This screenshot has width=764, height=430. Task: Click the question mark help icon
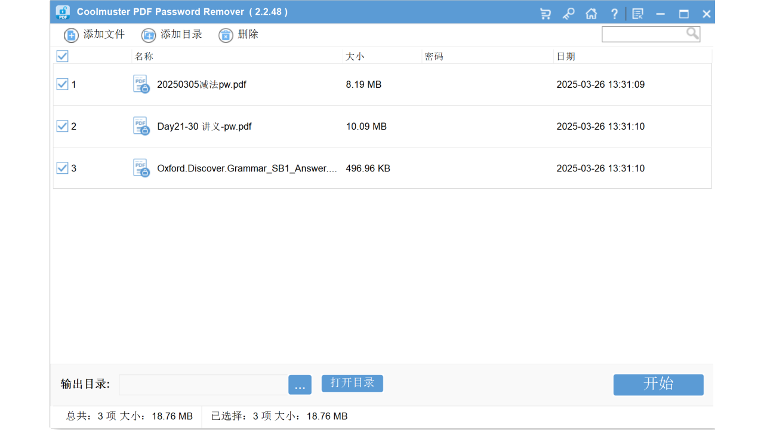(x=614, y=13)
